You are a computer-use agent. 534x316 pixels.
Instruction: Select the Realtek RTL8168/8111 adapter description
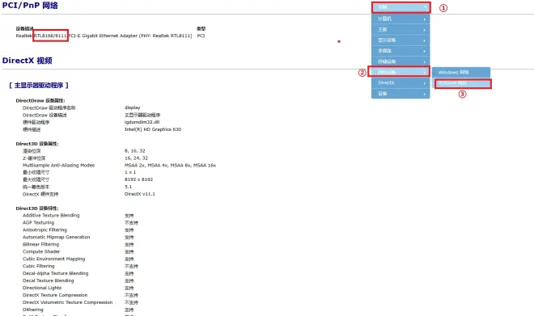pos(104,36)
